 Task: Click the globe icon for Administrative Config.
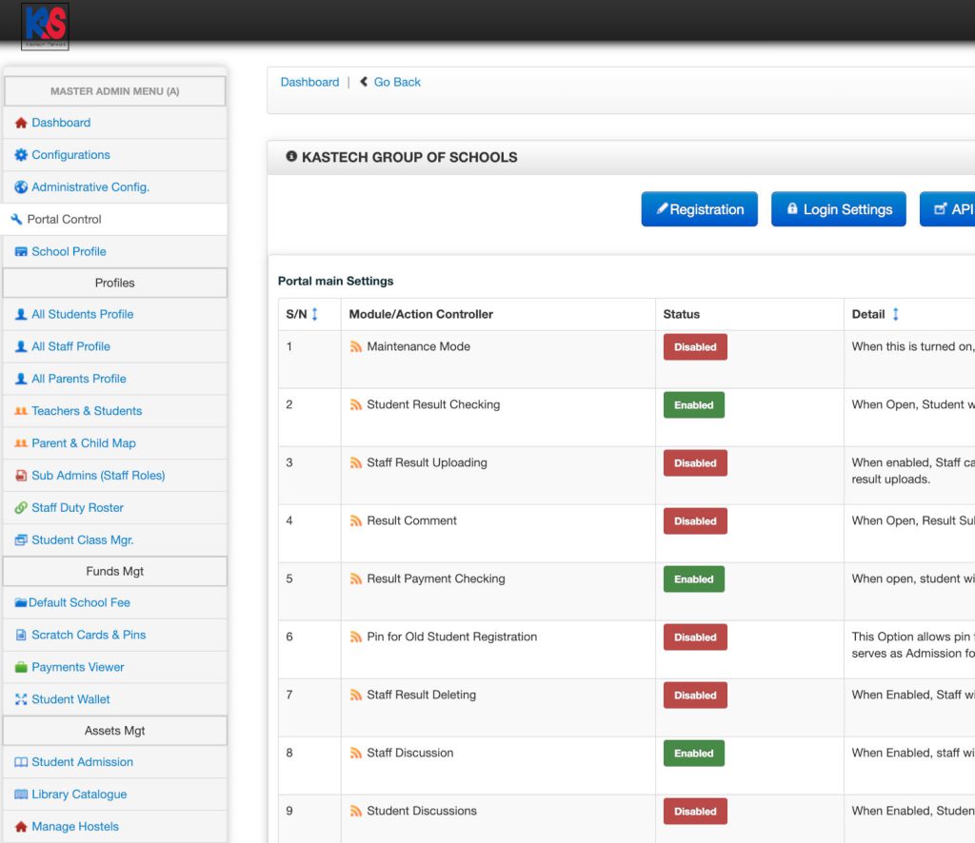[x=21, y=187]
